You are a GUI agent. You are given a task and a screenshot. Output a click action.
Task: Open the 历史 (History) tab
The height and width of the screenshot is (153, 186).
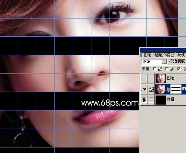pyautogui.click(x=181, y=55)
